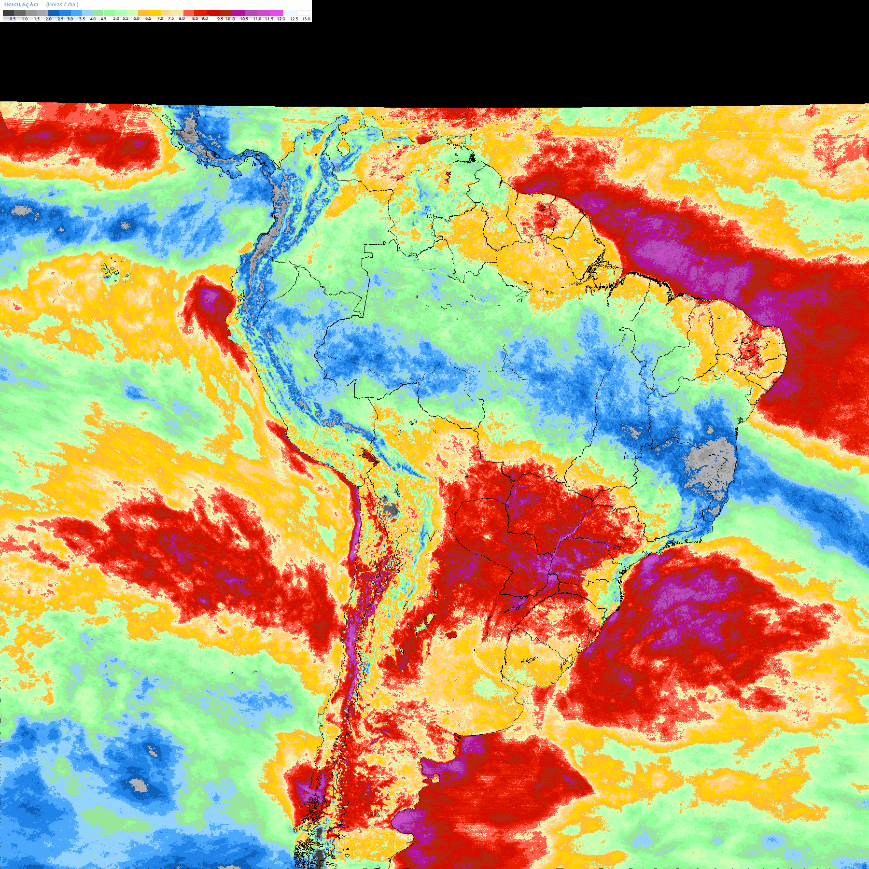Click the brownish-red swatch between 9.5 and 10.0
This screenshot has width=869, height=869.
tap(226, 13)
